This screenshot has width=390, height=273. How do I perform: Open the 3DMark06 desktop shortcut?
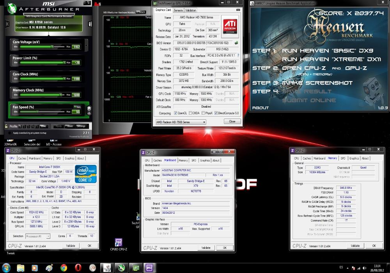[11, 143]
